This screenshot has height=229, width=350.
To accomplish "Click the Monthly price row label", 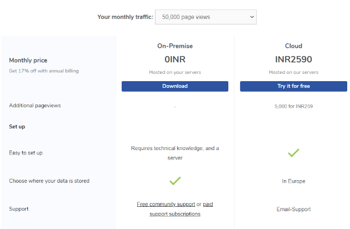I will (x=28, y=61).
